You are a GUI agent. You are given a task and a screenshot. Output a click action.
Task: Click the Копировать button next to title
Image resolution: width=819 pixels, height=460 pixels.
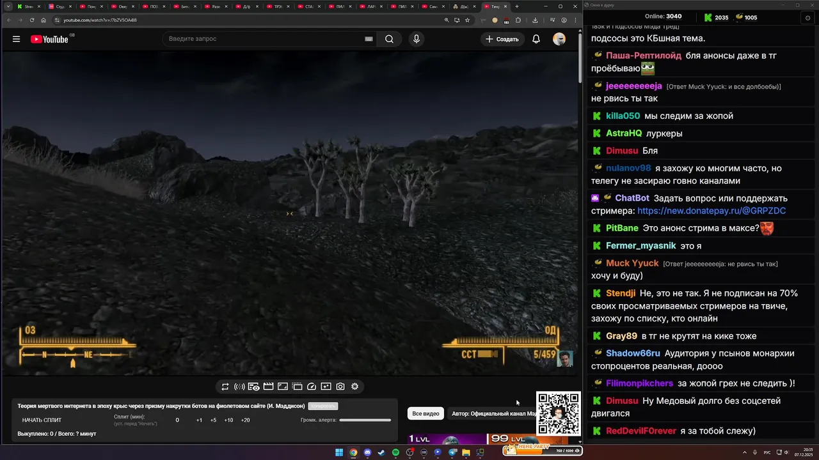[x=322, y=406]
